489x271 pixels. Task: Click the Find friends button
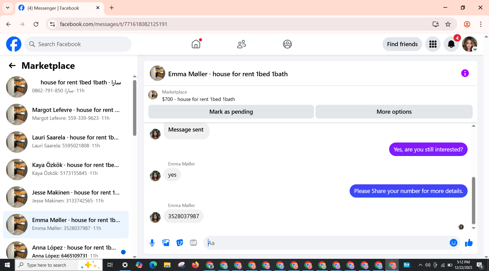(402, 44)
